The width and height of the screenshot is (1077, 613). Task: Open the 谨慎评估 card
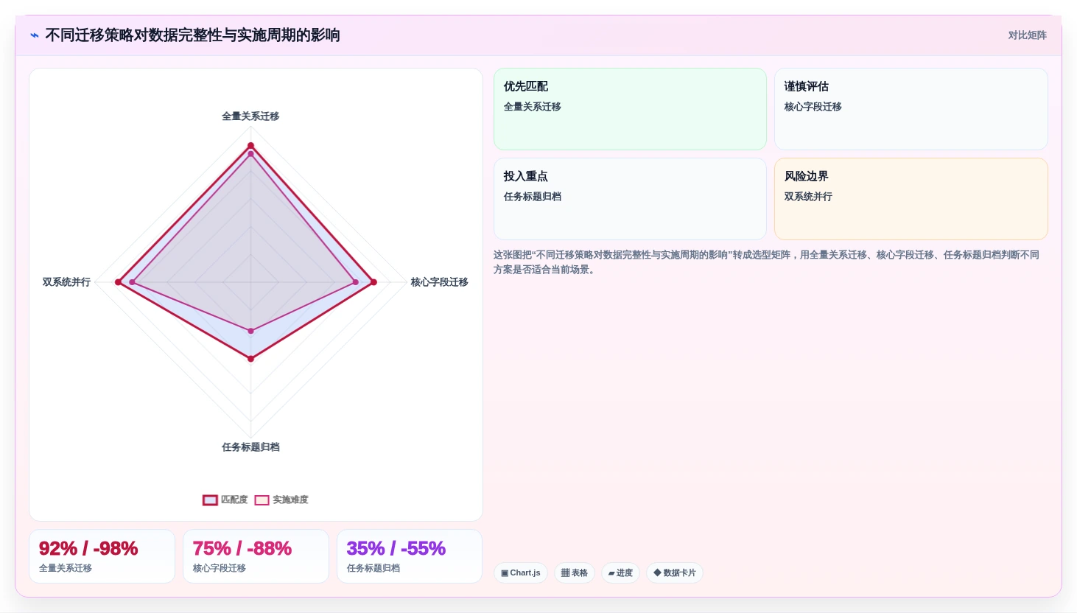[x=911, y=109]
